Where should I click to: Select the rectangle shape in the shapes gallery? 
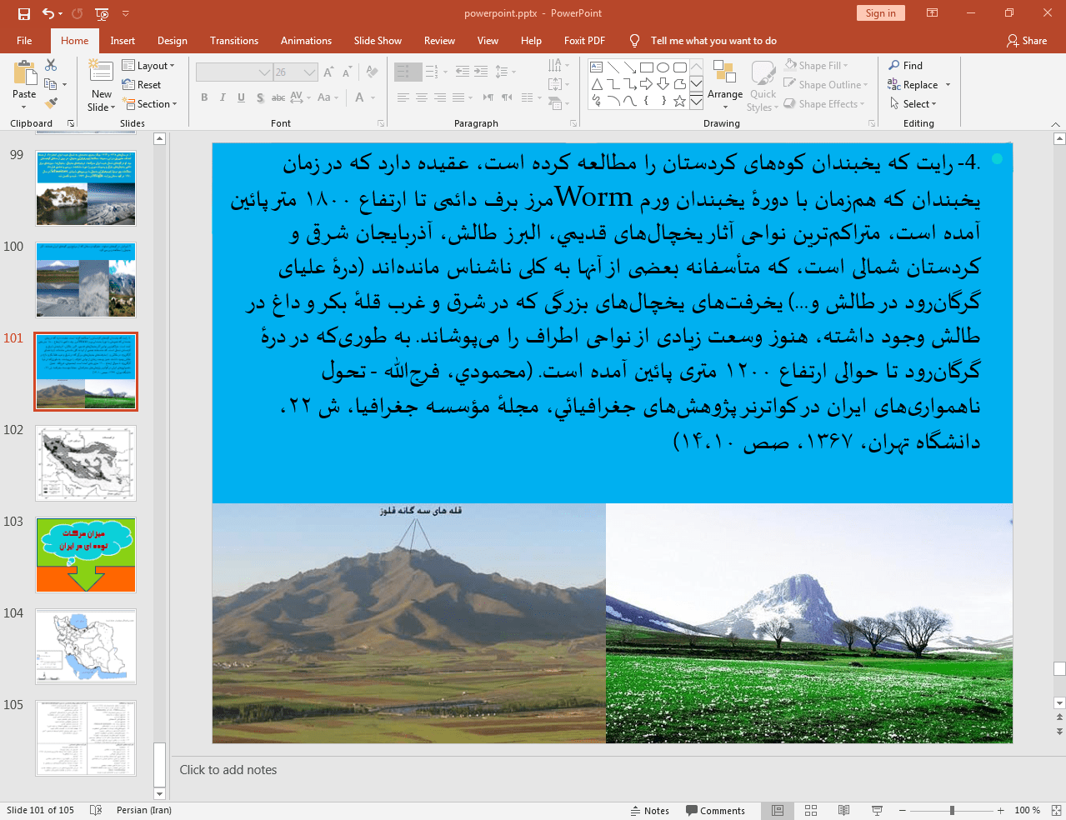(x=647, y=67)
